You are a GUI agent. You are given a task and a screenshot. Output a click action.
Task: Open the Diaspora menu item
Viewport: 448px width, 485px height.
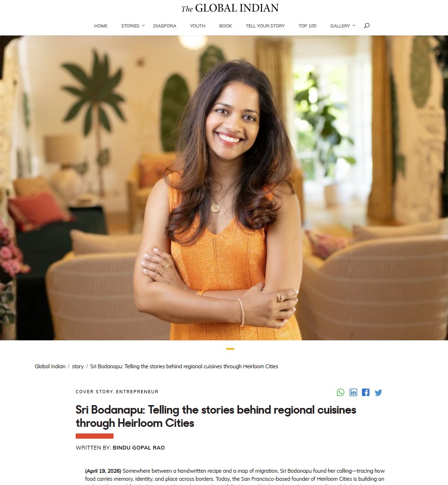(x=165, y=26)
